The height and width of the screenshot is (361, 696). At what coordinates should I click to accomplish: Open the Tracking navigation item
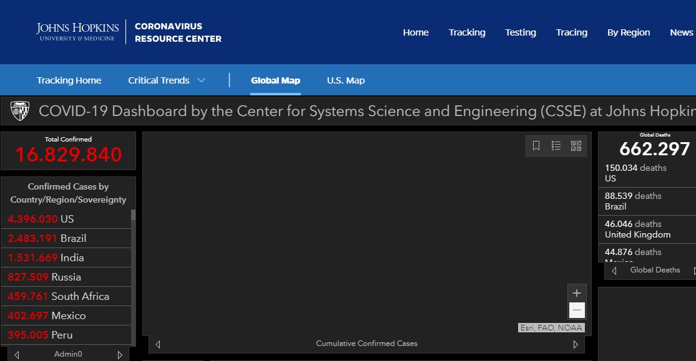pyautogui.click(x=467, y=32)
